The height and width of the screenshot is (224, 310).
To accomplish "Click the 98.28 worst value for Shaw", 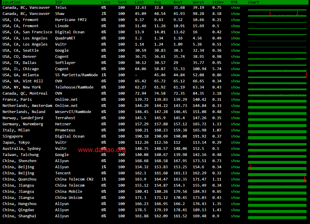I will point(198,14).
